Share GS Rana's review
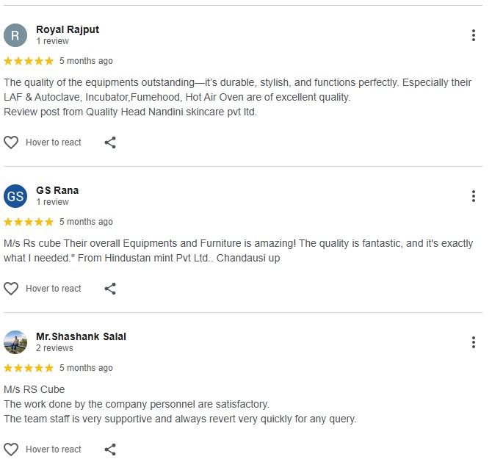The height and width of the screenshot is (462, 492). 110,289
